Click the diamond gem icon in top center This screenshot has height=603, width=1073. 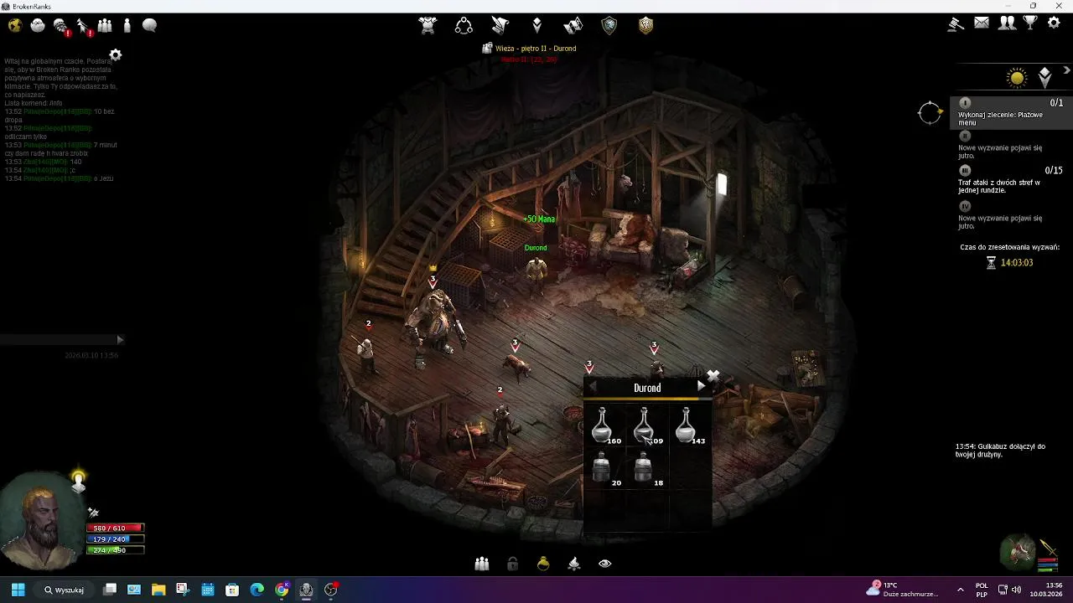click(537, 25)
